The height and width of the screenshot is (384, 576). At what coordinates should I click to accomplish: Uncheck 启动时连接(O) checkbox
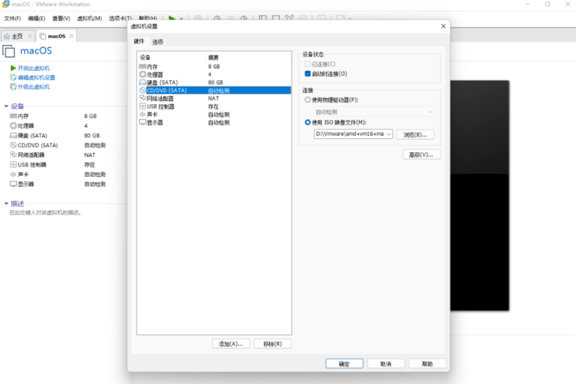click(308, 74)
